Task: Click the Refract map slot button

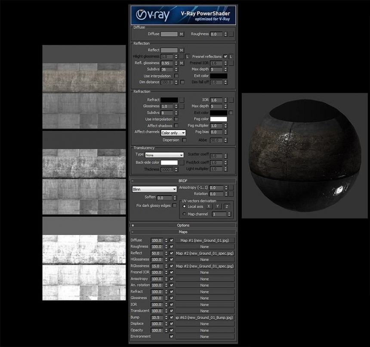Action: click(182, 100)
